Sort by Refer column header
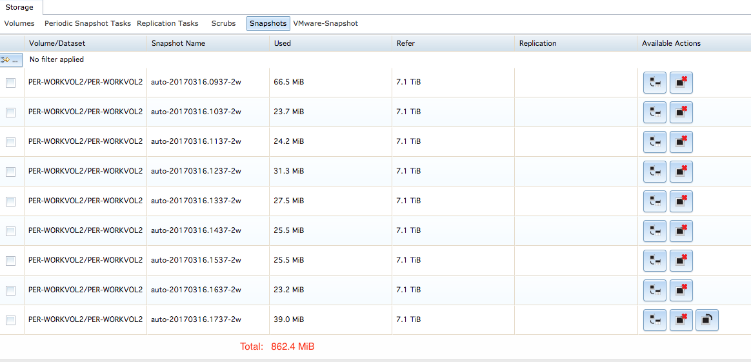 click(453, 43)
